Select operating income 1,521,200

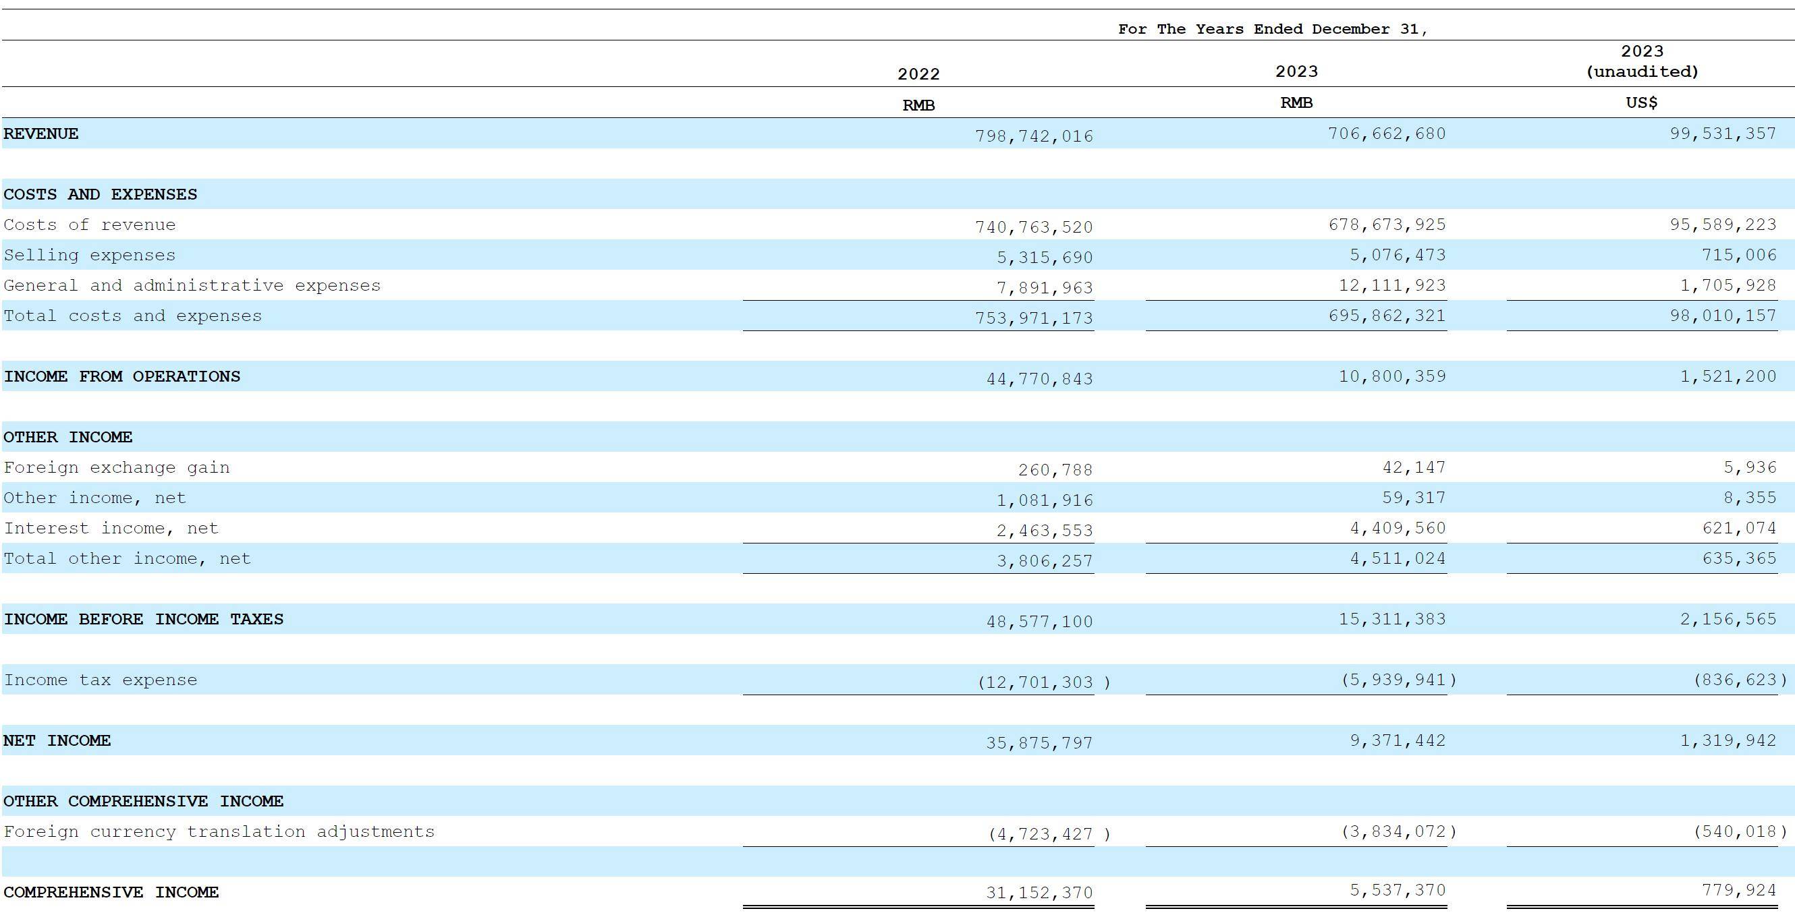1729,377
